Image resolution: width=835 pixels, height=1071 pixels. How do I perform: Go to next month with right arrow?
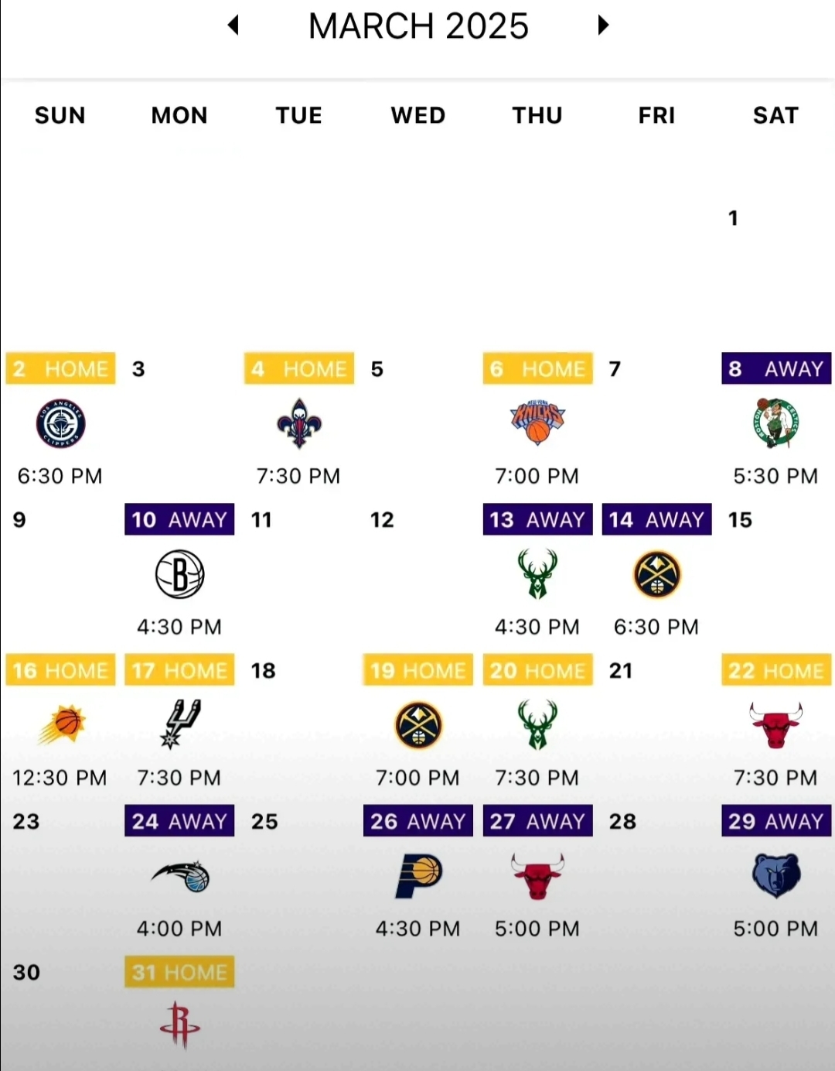[x=603, y=26]
